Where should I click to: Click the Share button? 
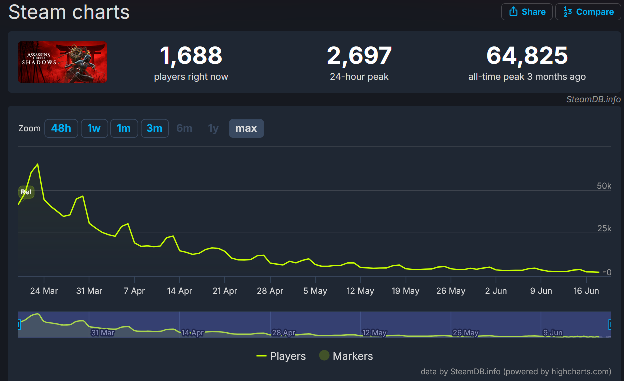tap(527, 12)
